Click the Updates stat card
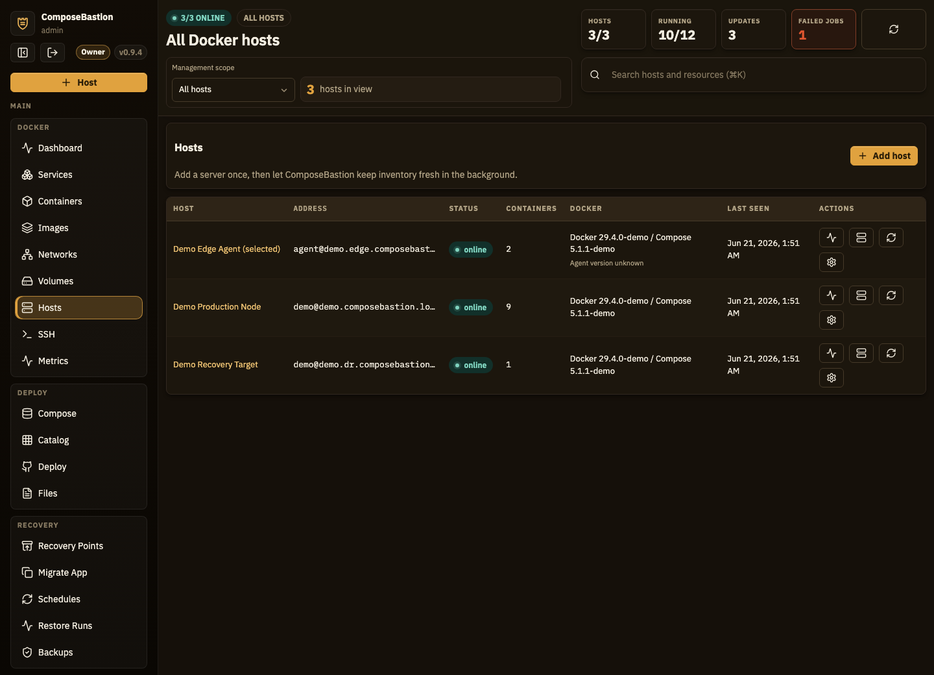The width and height of the screenshot is (934, 675). [x=753, y=29]
